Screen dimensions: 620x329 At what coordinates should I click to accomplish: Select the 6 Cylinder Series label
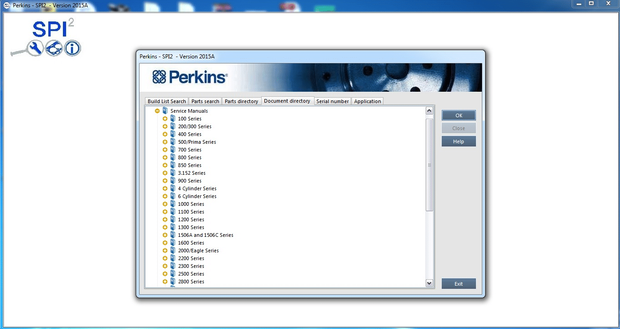(197, 196)
